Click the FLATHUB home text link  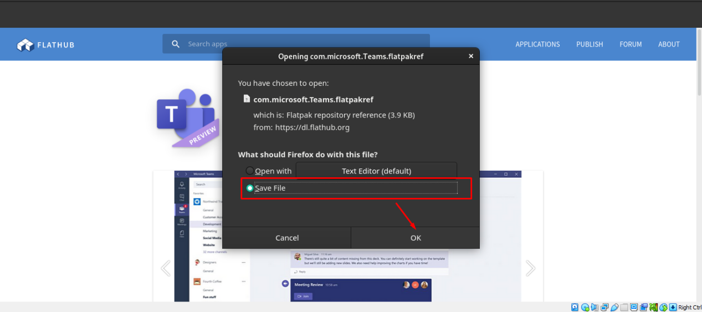pyautogui.click(x=55, y=45)
